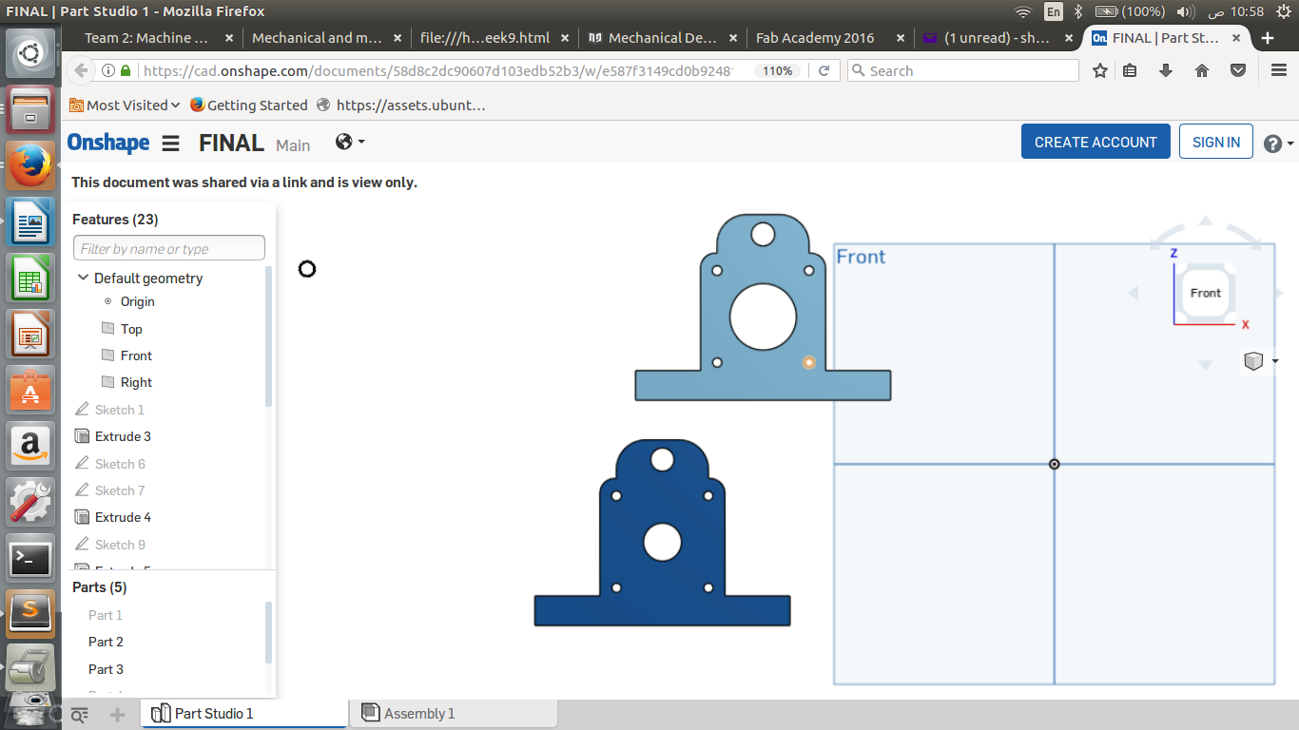This screenshot has height=730, width=1299.
Task: Click the CREATE ACCOUNT button
Action: point(1095,142)
